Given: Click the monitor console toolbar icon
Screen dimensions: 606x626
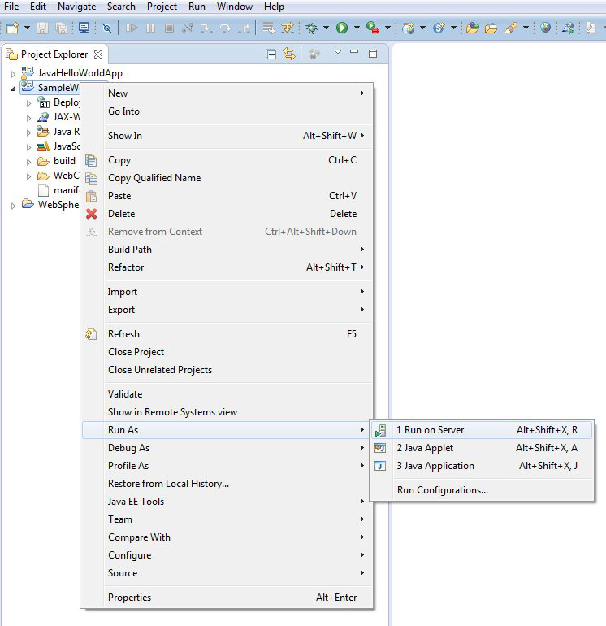Looking at the screenshot, I should click(84, 28).
